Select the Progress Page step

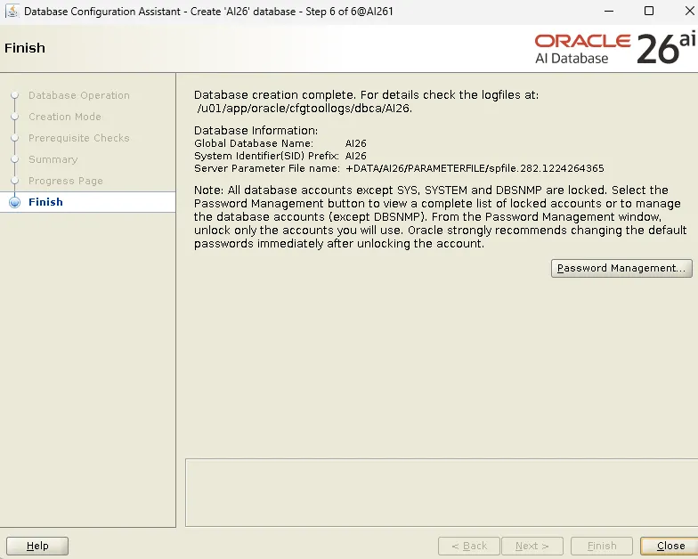pos(66,181)
